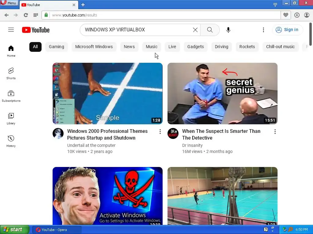This screenshot has height=234, width=313.
Task: Open Opera tab menu icon
Action: [275, 5]
